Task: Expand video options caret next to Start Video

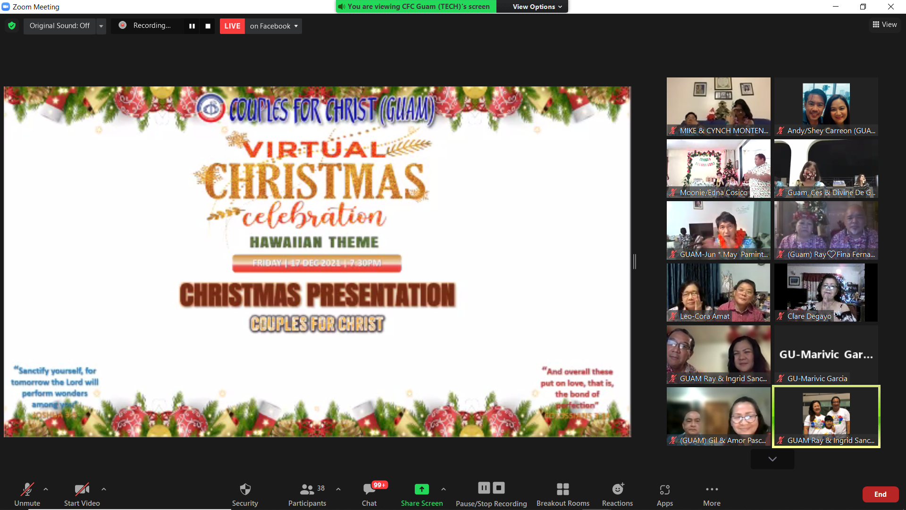Action: coord(104,489)
